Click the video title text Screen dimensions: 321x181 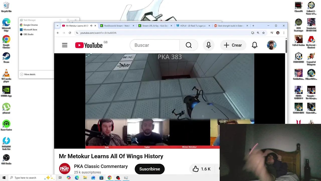tap(111, 156)
